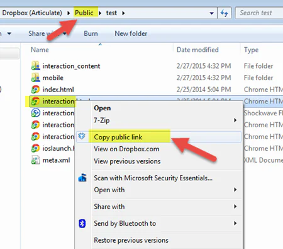
Task: Click the meta.xml file icon
Action: [35, 160]
